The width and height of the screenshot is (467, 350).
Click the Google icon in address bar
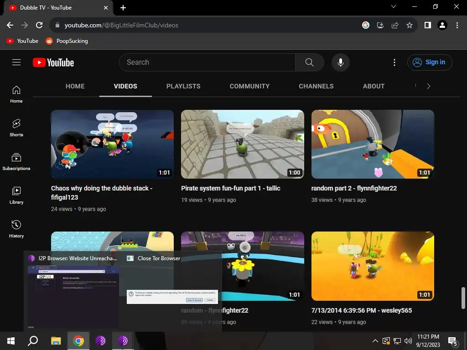click(366, 25)
